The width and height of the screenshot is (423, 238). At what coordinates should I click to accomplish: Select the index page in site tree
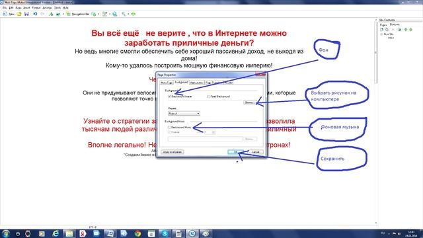(x=391, y=38)
